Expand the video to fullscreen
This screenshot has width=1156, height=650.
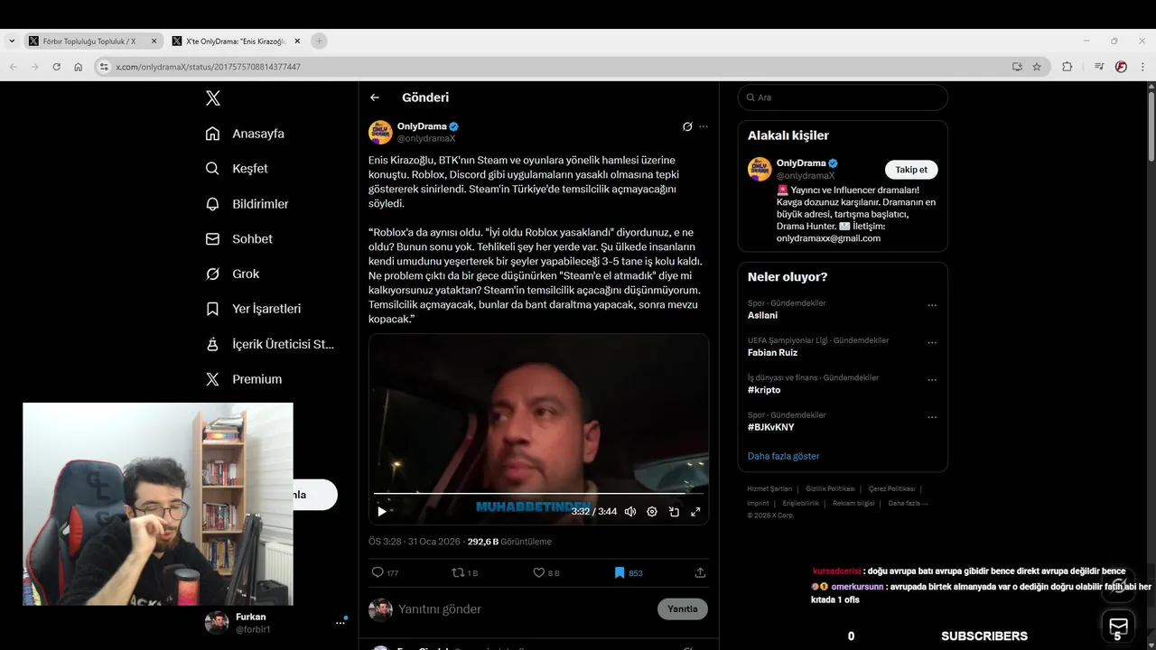[x=695, y=512]
